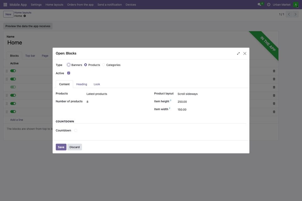Open the Home layouts menu
Image resolution: width=302 pixels, height=201 pixels.
pyautogui.click(x=54, y=5)
